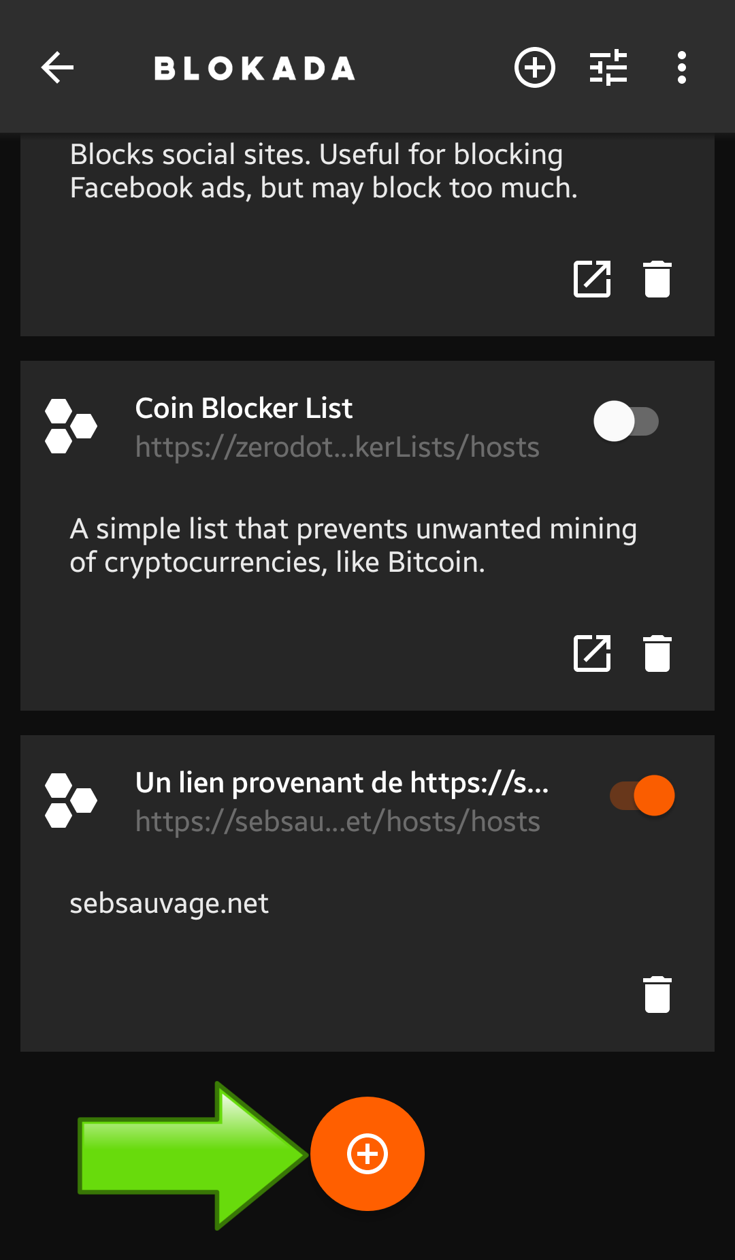Tap the hexagon icon beside sebsauvage list

(70, 801)
